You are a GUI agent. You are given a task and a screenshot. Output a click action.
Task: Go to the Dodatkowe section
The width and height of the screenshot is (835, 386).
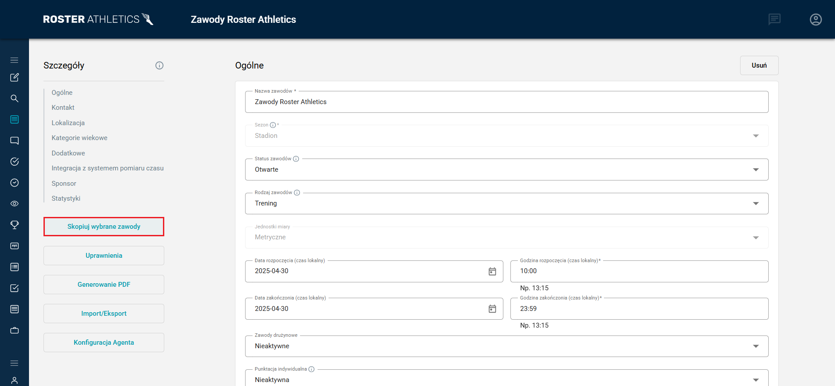tap(68, 153)
